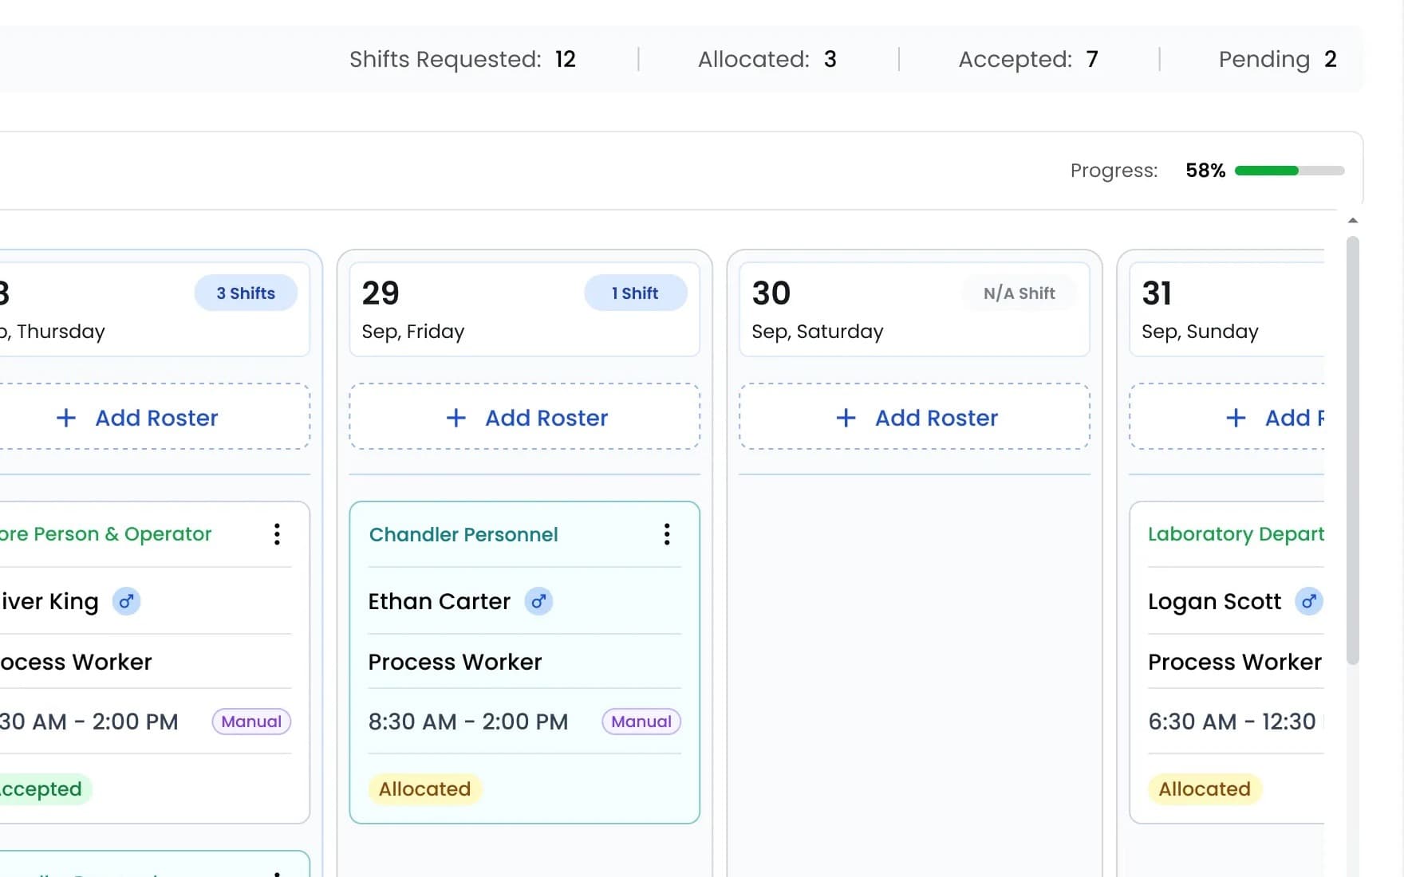
Task: Click Manual tag on Ethan Carter's shift
Action: (641, 722)
